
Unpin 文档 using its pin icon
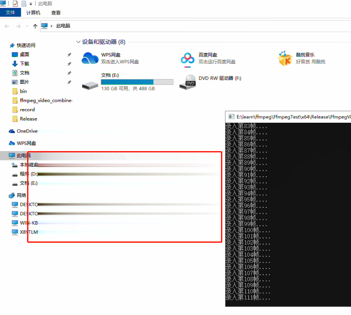[x=69, y=73]
